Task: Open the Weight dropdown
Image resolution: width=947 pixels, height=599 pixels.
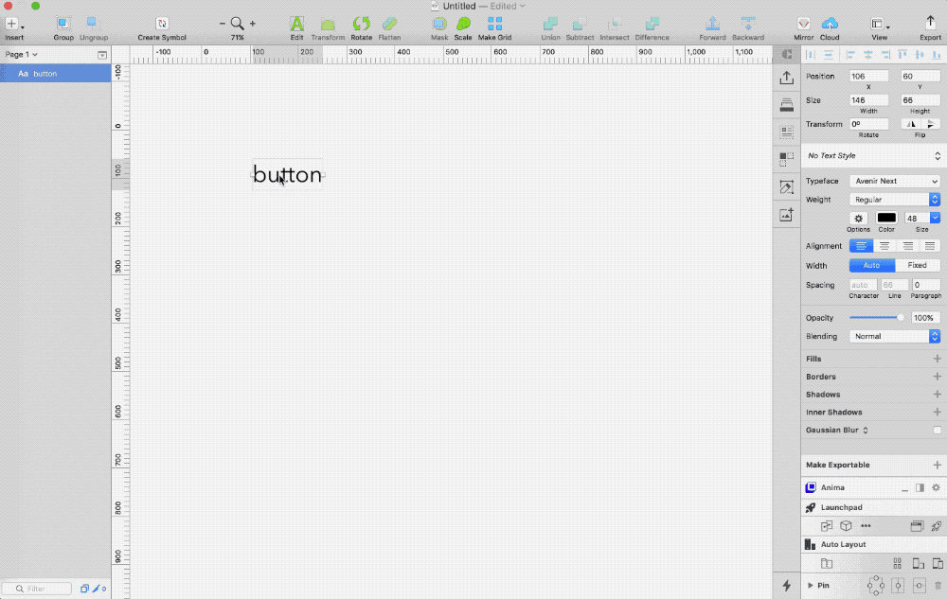Action: 895,200
